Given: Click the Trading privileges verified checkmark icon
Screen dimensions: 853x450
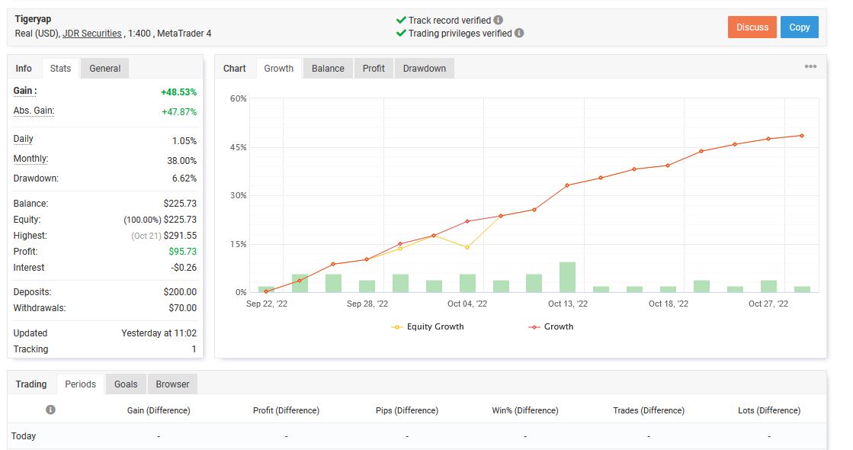Looking at the screenshot, I should (x=401, y=34).
